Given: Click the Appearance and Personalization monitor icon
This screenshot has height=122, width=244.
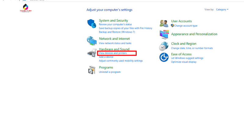Looking at the screenshot, I should [164, 34].
